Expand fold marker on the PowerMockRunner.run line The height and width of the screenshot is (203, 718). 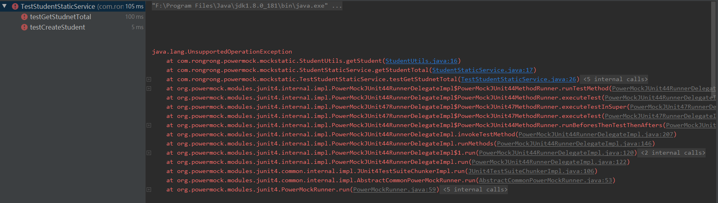[x=149, y=190]
